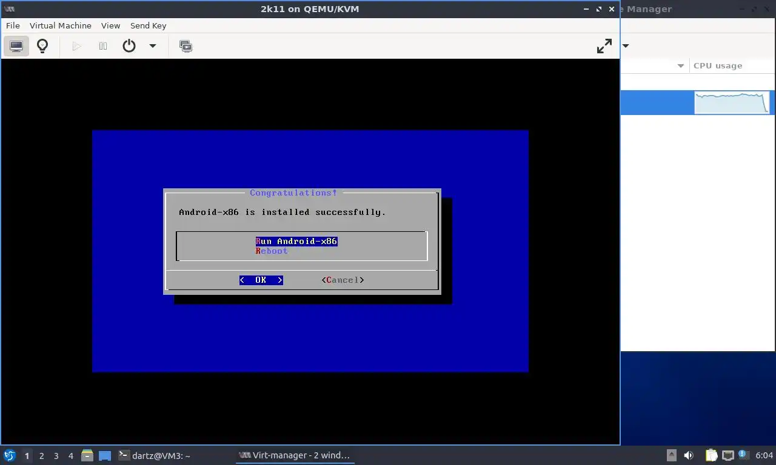776x465 pixels.
Task: Select the Reboot option
Action: tap(272, 251)
